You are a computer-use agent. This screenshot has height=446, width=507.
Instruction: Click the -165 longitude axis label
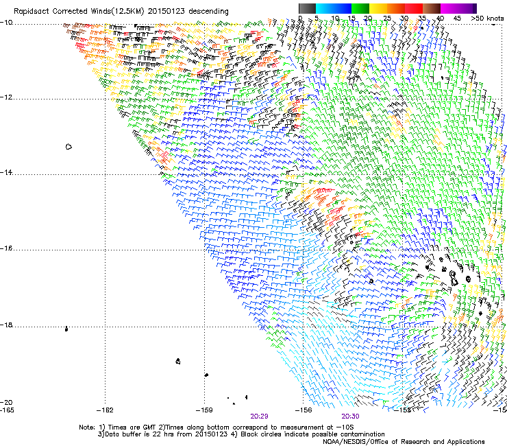(7, 410)
